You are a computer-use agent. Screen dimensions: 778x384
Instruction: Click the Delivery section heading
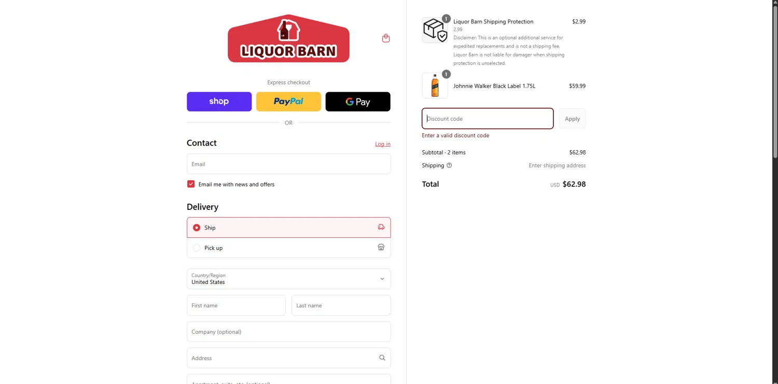coord(202,207)
